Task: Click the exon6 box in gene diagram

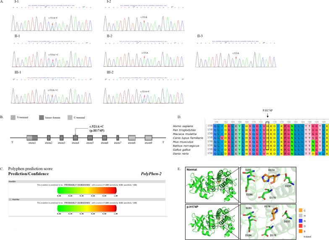Action: pos(105,138)
